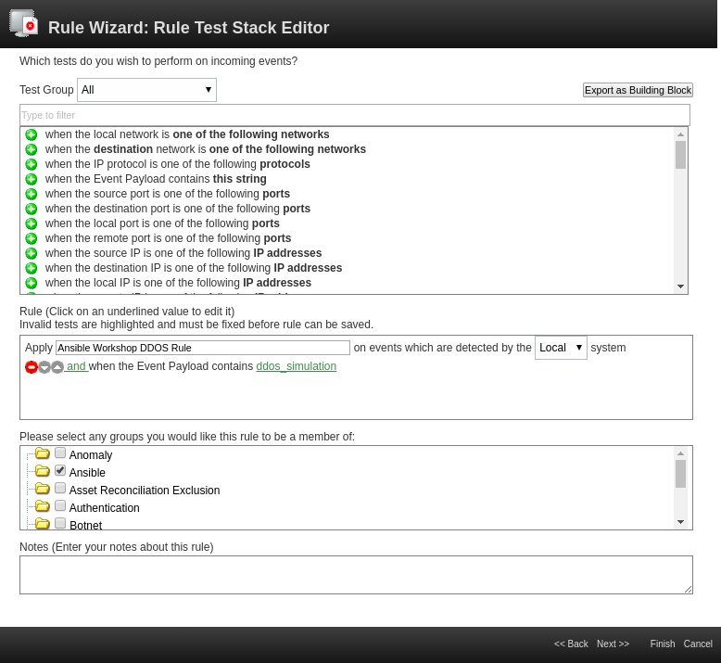Proceed with the Next button
The image size is (721, 663).
click(613, 644)
